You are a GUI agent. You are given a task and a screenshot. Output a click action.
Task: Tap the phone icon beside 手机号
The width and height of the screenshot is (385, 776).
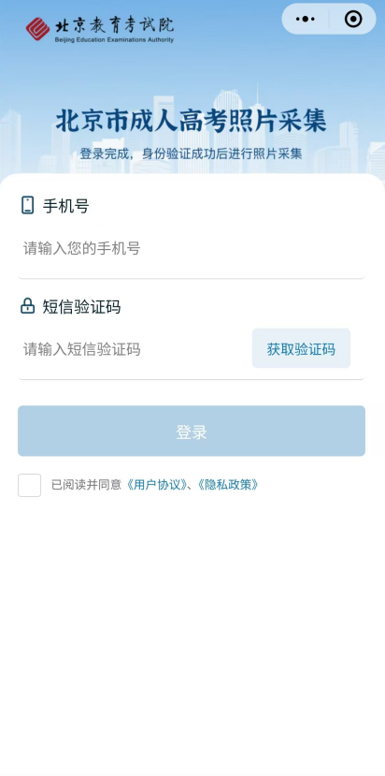[28, 205]
